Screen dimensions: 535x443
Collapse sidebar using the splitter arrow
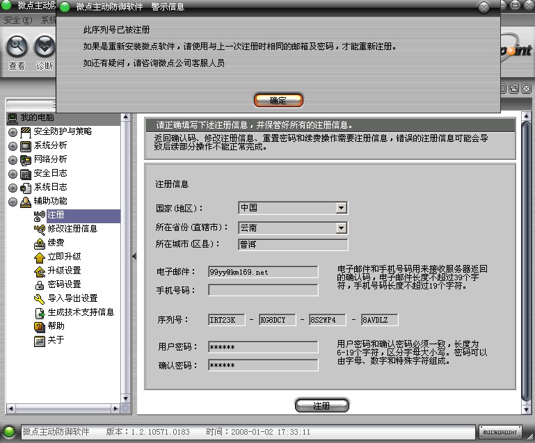134,256
